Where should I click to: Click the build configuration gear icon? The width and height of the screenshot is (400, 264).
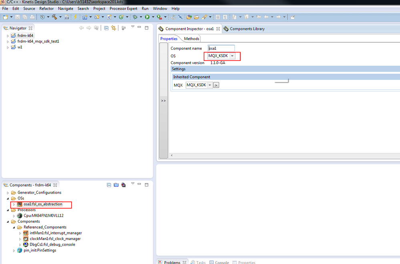[42, 17]
